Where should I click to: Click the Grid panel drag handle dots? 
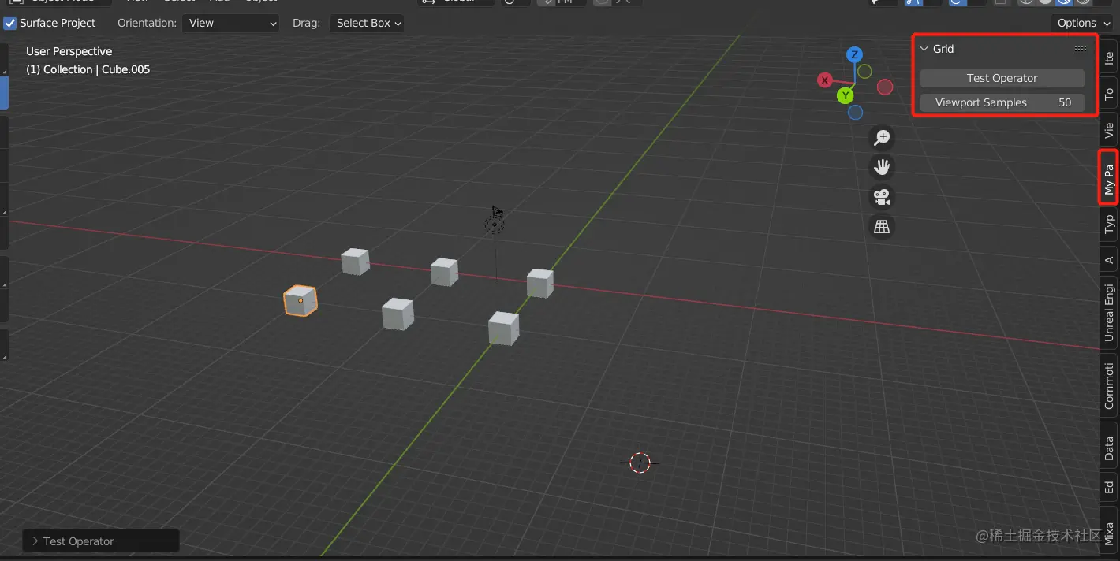[x=1081, y=49]
